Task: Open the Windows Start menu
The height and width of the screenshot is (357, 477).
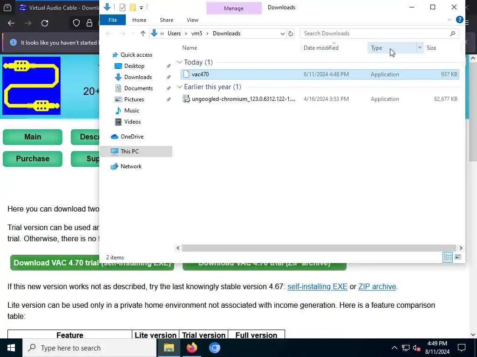Action: [11, 348]
